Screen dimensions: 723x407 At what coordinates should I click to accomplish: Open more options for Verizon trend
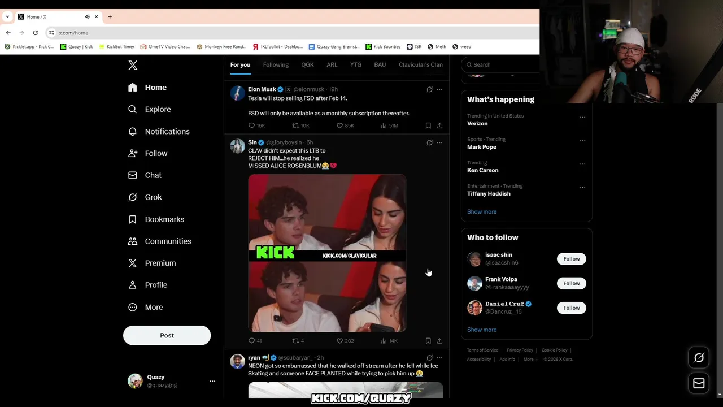[x=582, y=118]
